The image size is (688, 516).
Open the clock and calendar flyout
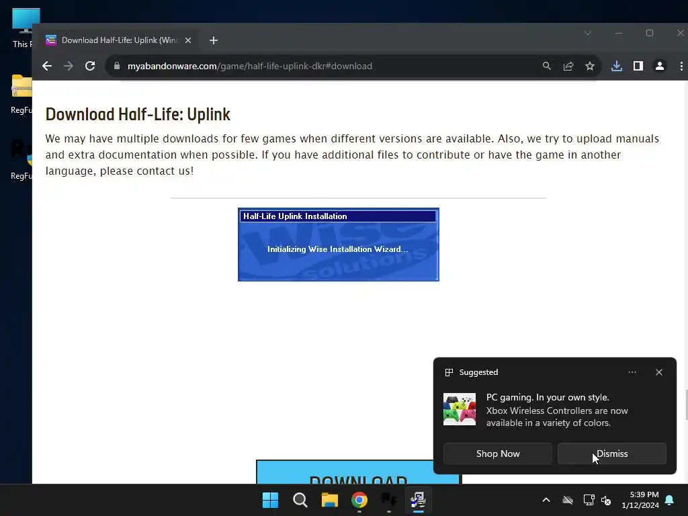pos(640,500)
